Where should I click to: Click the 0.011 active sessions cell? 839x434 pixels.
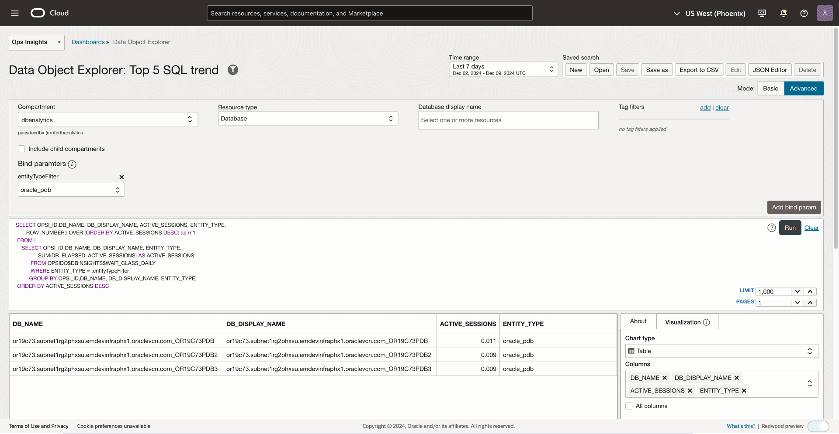point(468,341)
